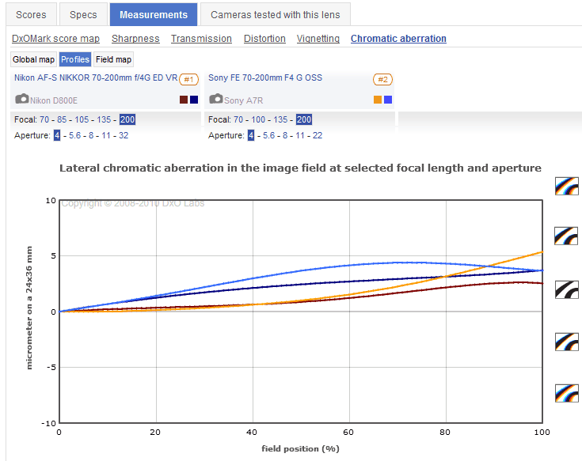Switch to Cameras tested with this lens tab
The image size is (582, 461).
pos(275,14)
